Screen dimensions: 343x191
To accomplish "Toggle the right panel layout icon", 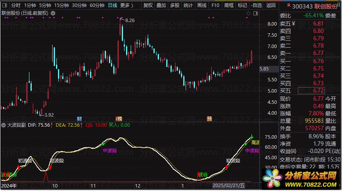I will [x=256, y=13].
